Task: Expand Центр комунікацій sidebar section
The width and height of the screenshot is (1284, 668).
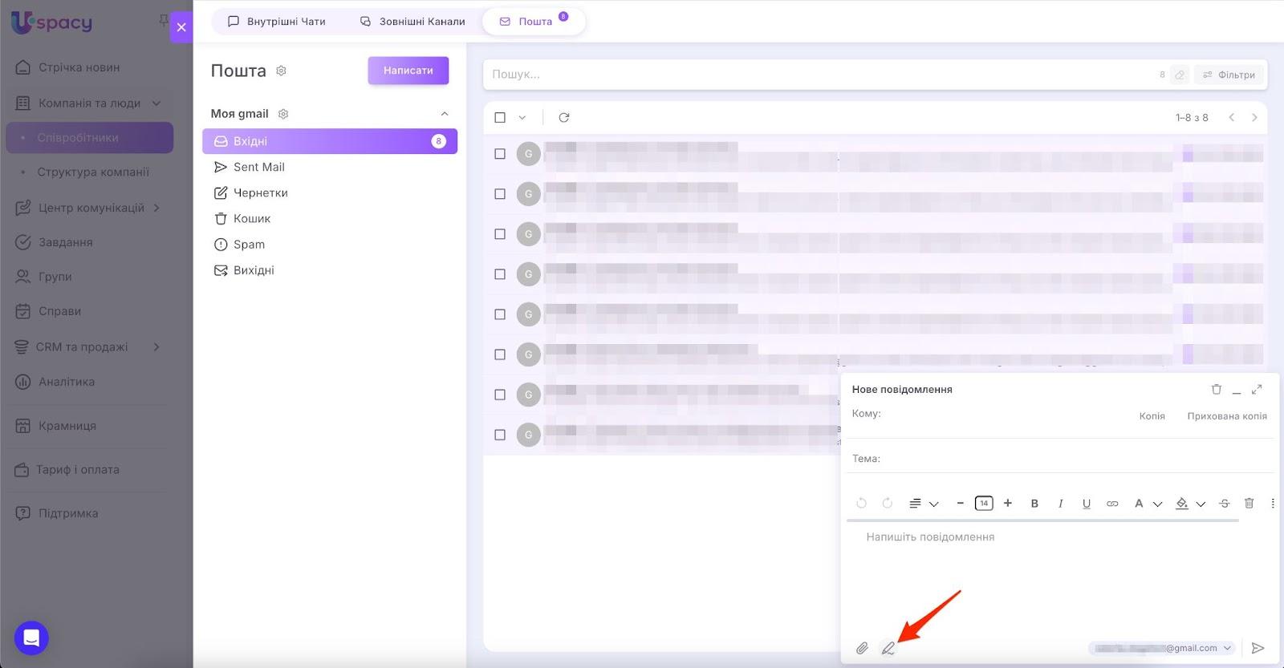Action: [x=156, y=208]
